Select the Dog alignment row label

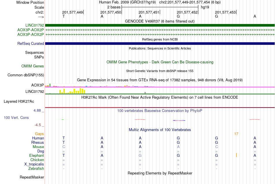click(41, 151)
